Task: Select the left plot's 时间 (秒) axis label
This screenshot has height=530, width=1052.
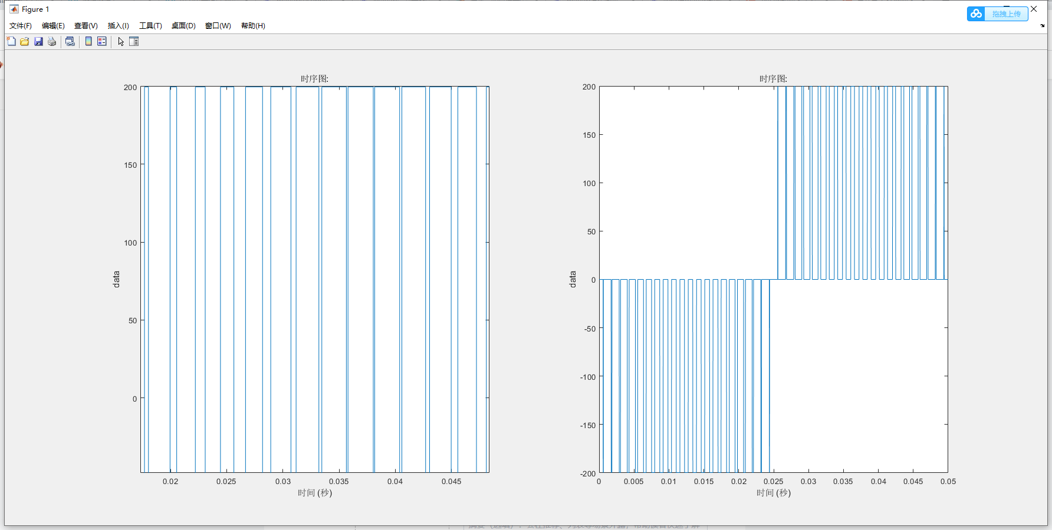Action: click(315, 493)
